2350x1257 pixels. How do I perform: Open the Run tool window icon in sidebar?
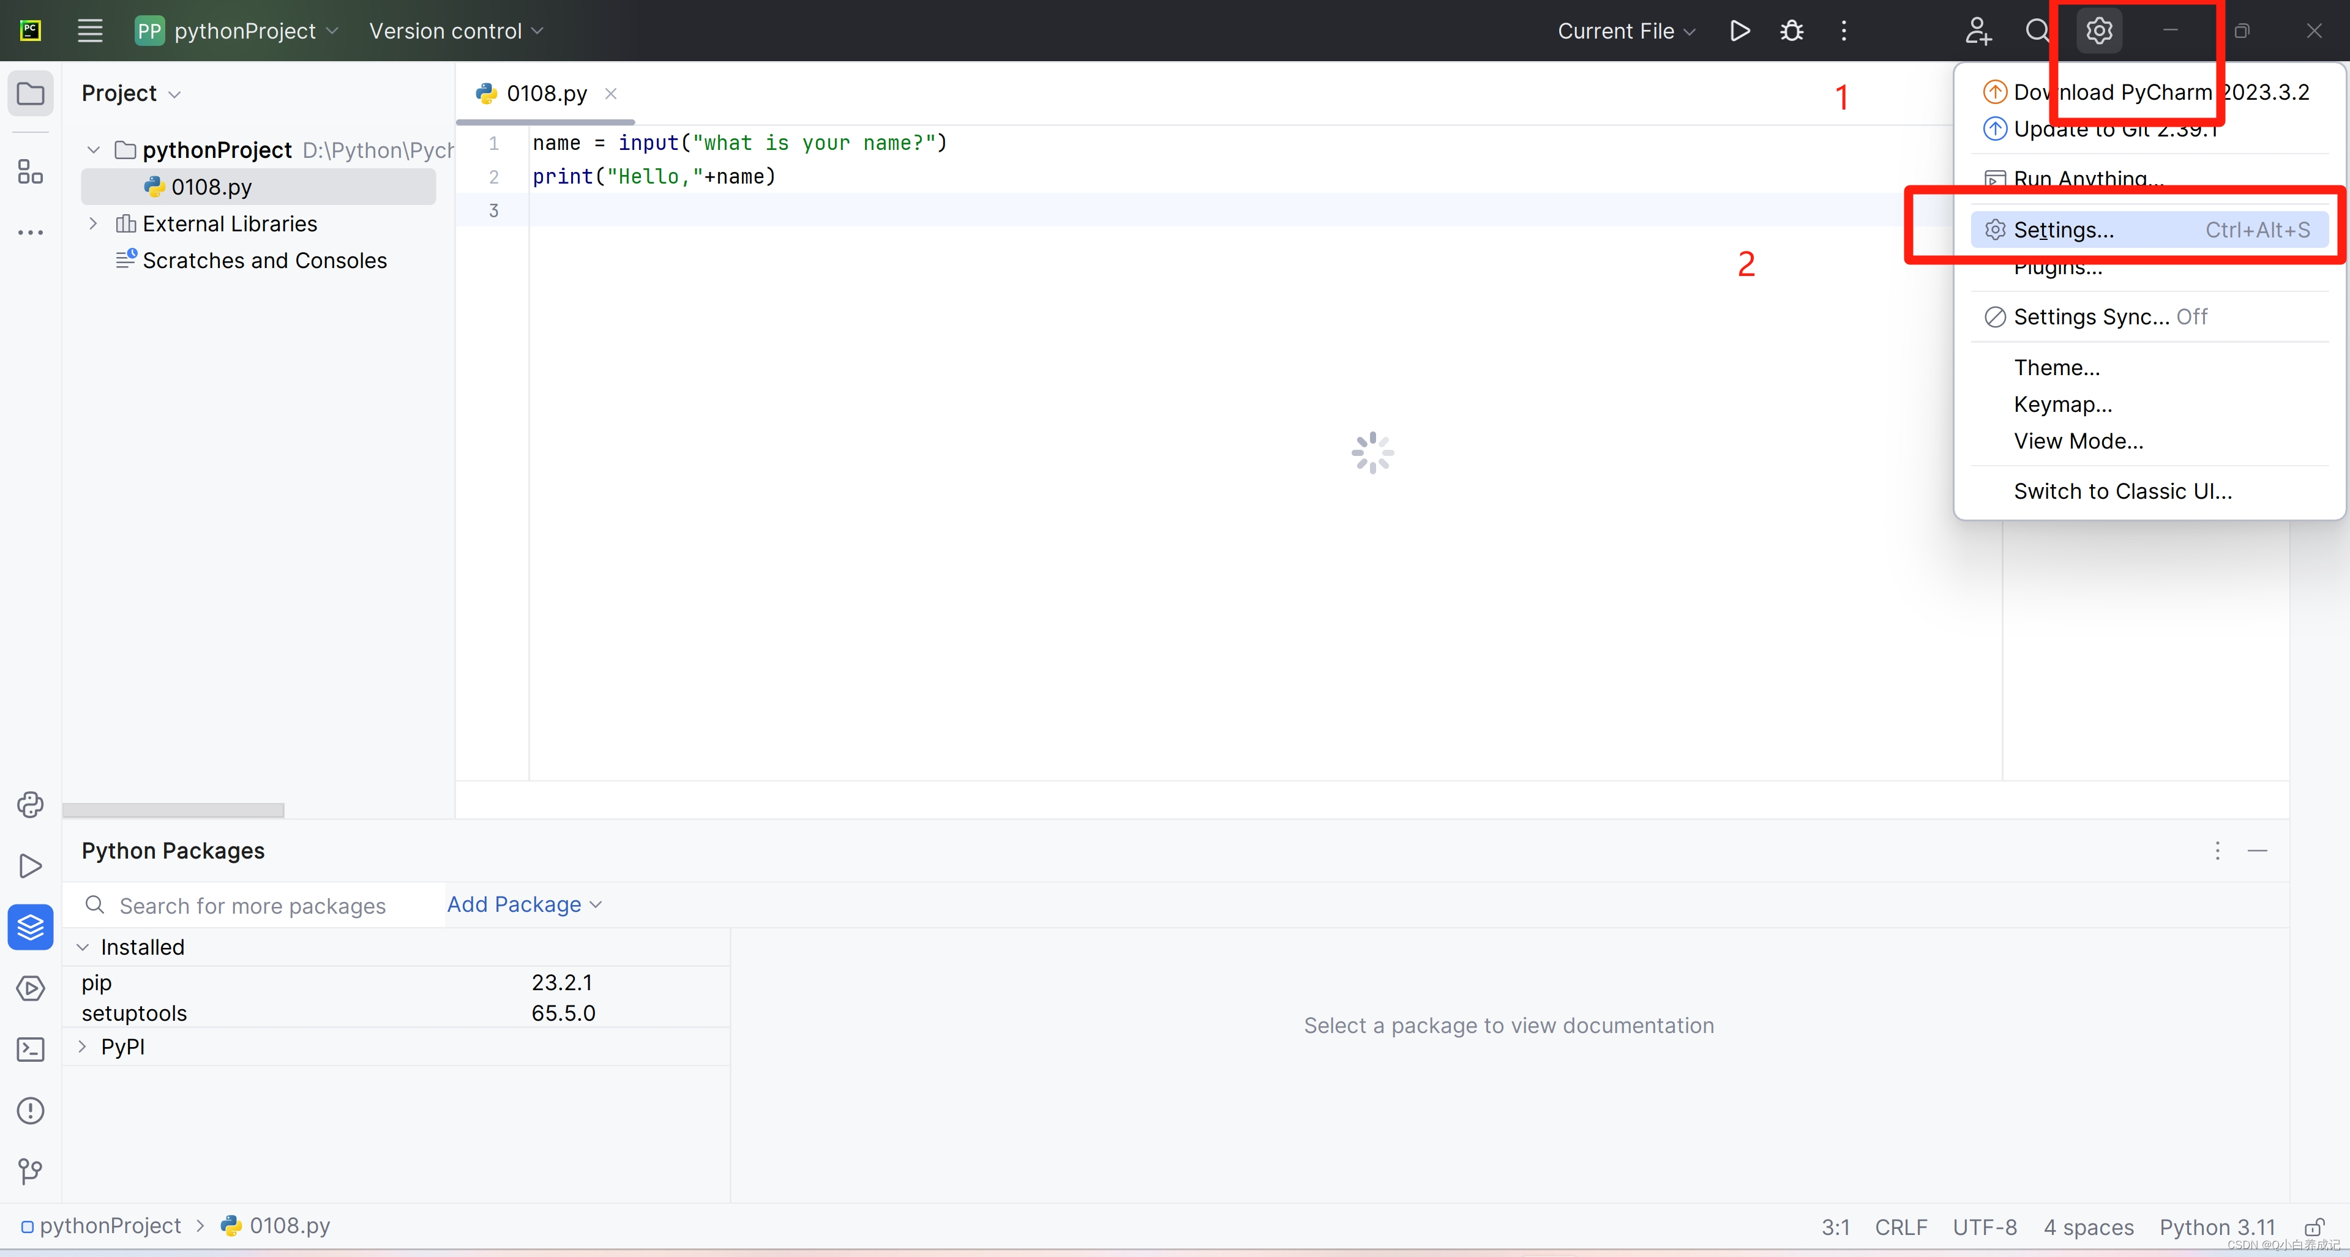(x=30, y=866)
